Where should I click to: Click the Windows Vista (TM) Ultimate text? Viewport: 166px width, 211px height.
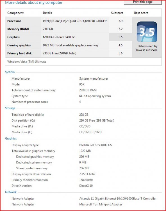click(27, 62)
